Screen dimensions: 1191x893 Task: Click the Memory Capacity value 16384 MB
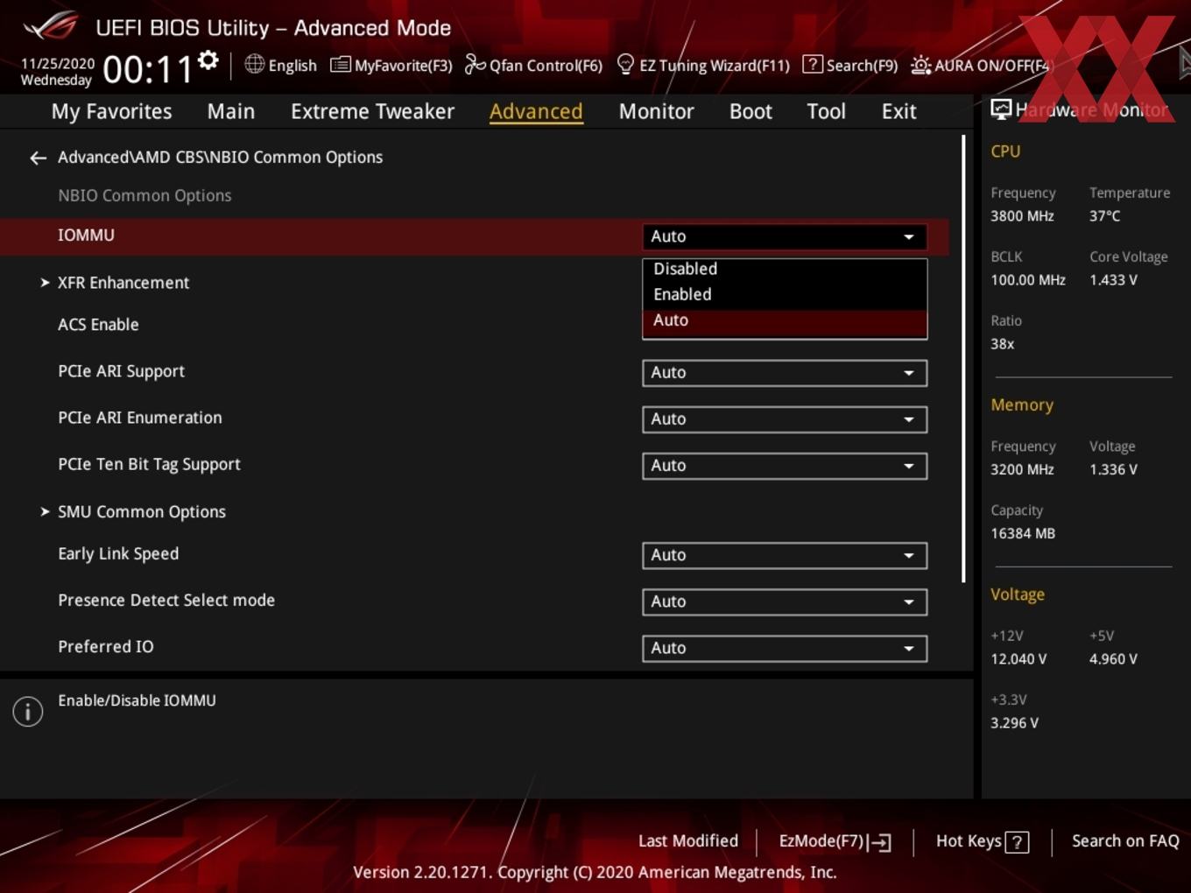tap(1023, 533)
